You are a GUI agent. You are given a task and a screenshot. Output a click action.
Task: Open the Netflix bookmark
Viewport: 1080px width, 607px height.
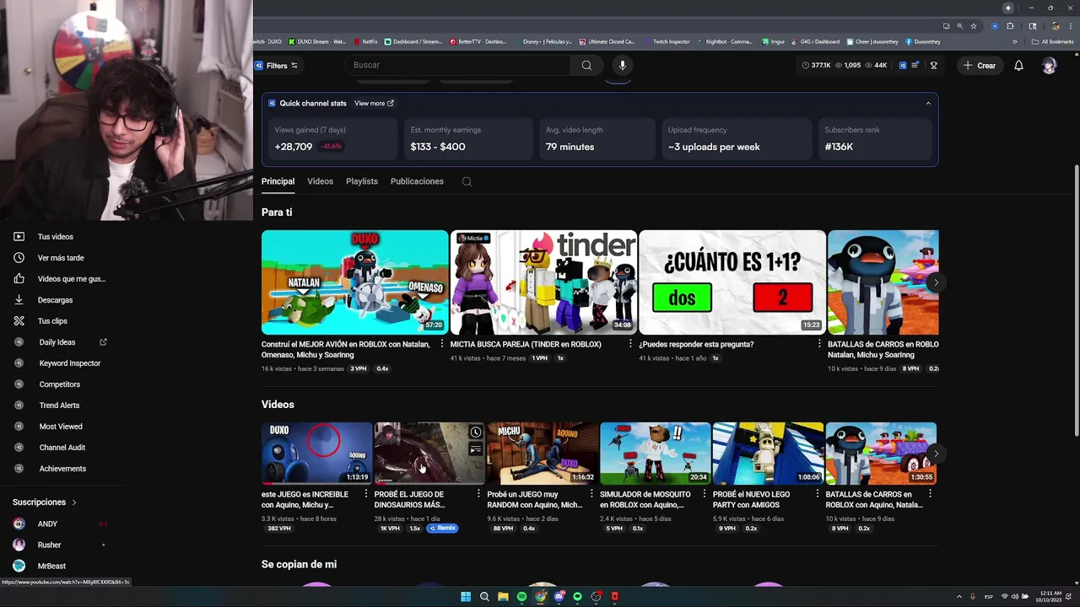(366, 41)
